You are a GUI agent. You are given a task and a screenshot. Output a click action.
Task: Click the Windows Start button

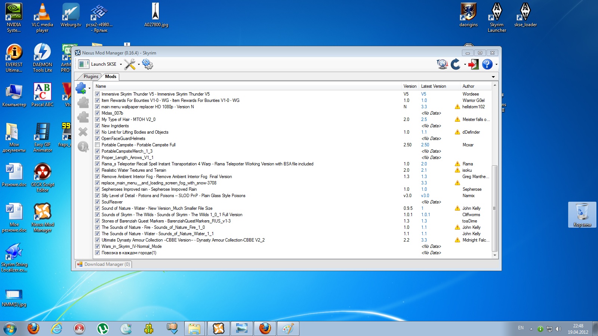pos(10,329)
